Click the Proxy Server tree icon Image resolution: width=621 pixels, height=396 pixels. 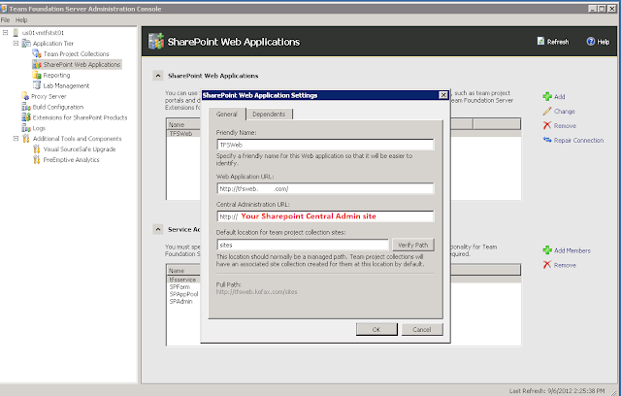(25, 96)
